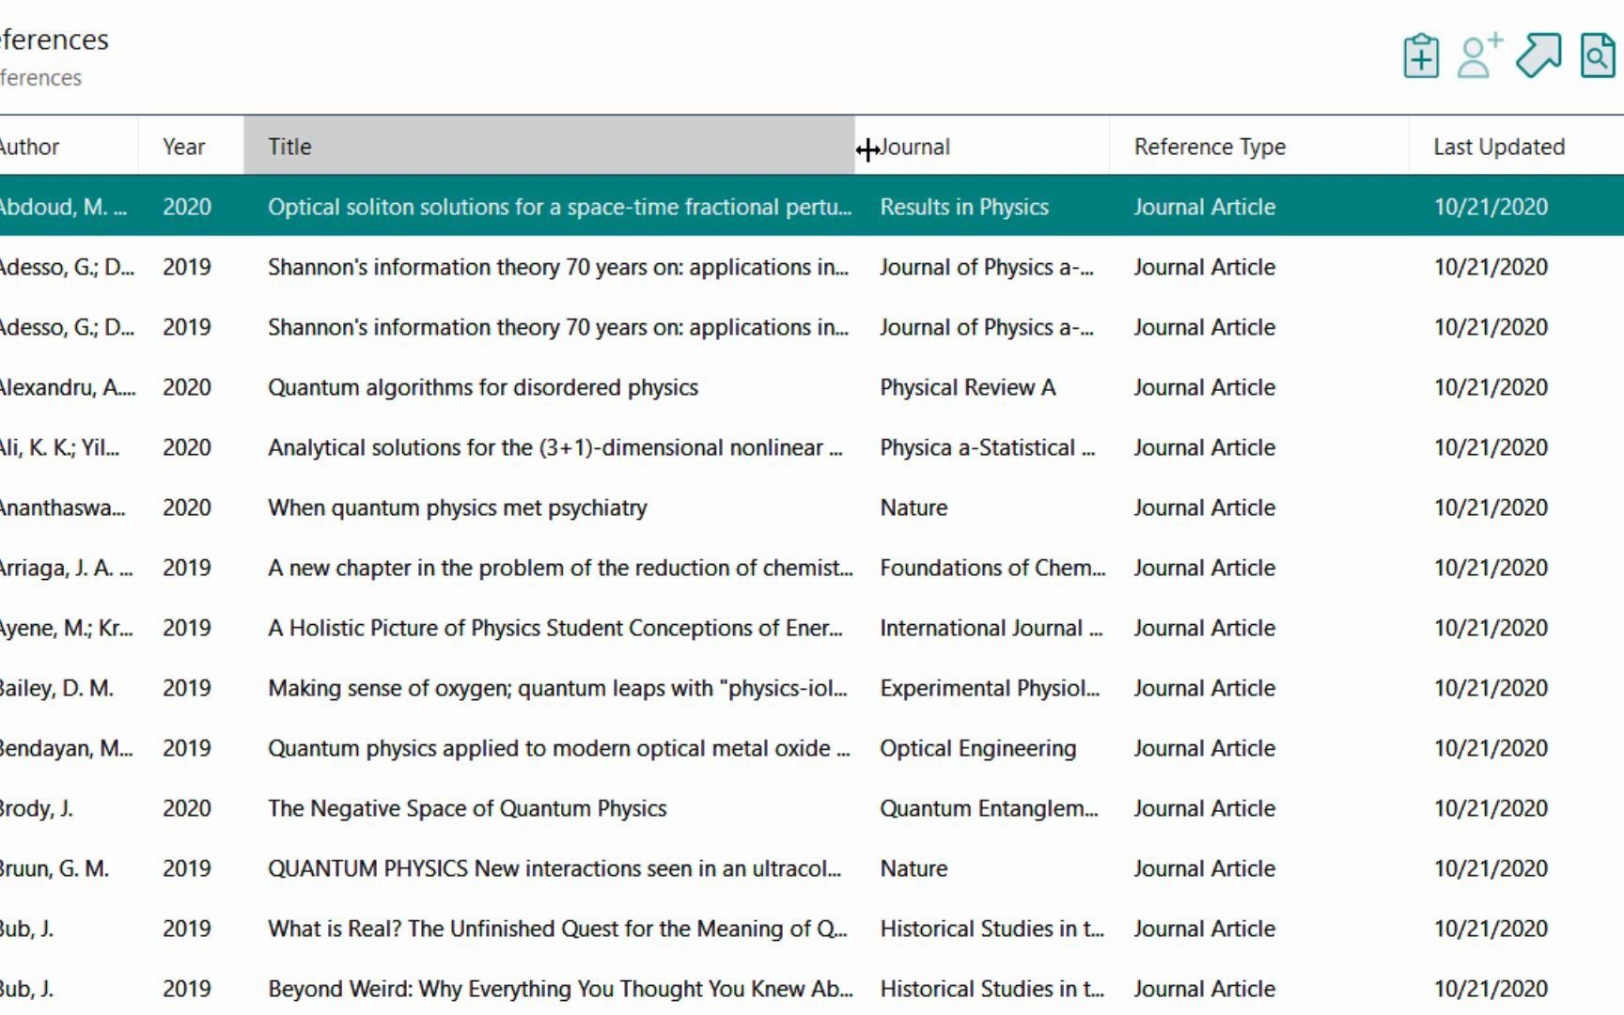
Task: Select the Bendayan Optical Engineering article
Action: [558, 748]
